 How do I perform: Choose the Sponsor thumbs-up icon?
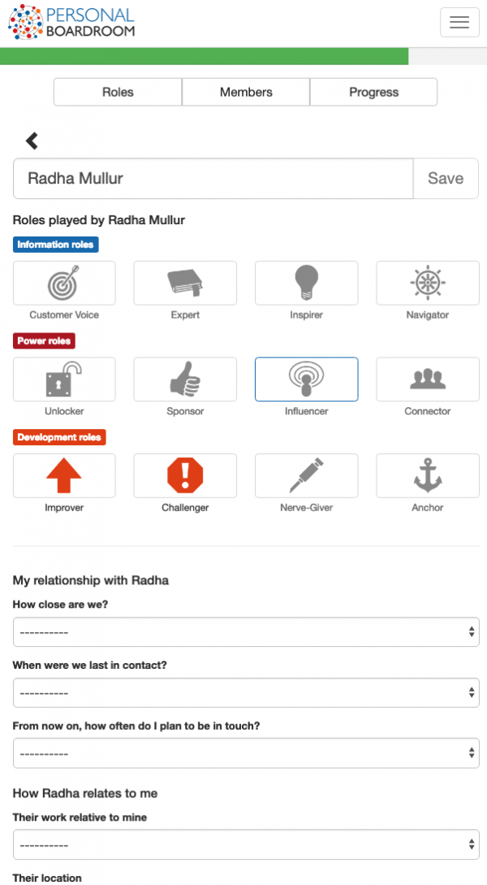[x=185, y=380]
